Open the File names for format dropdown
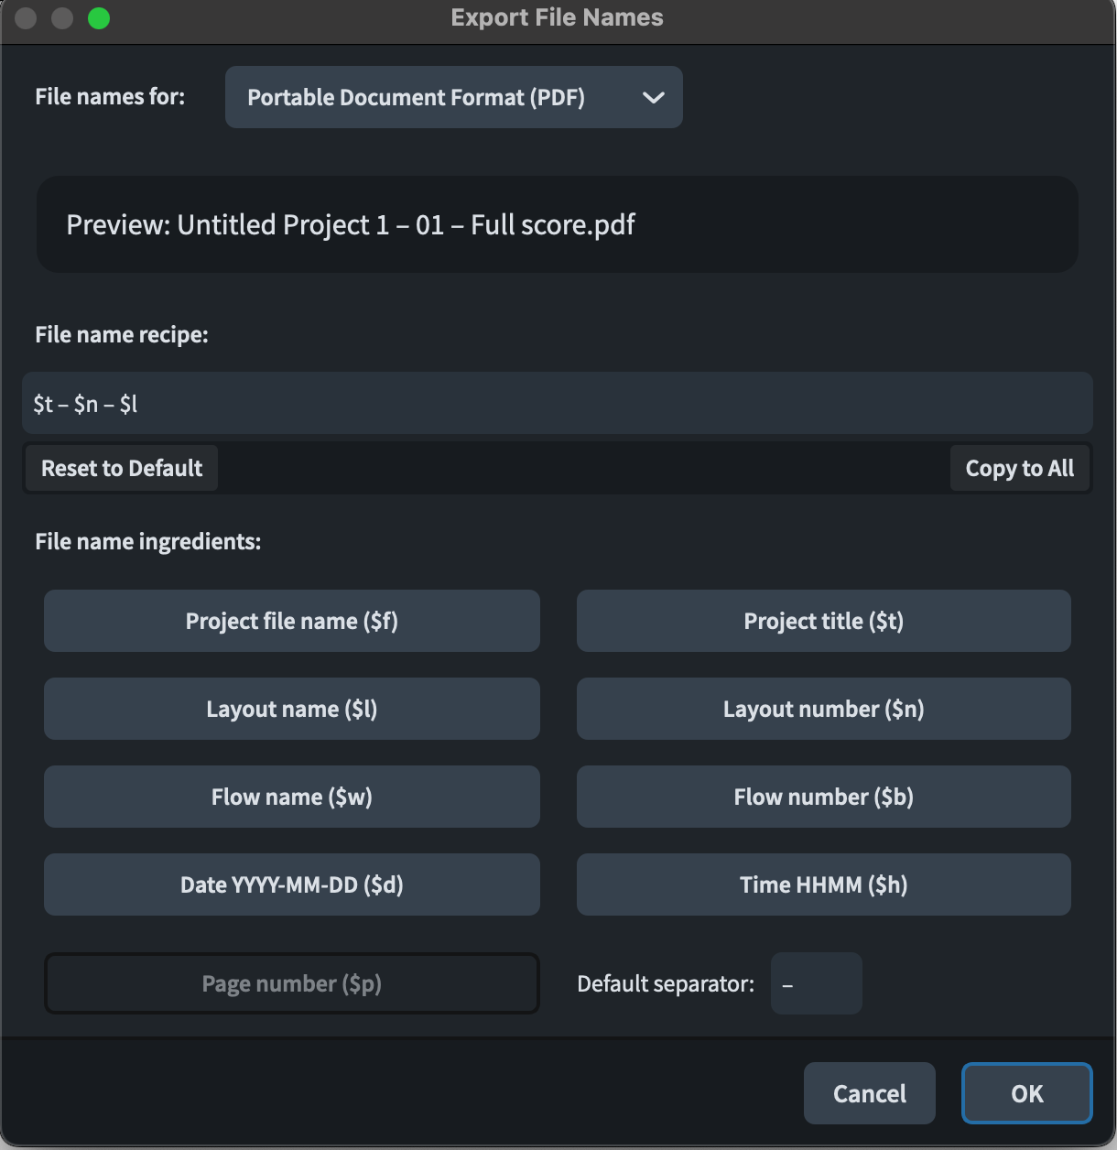 (x=452, y=97)
